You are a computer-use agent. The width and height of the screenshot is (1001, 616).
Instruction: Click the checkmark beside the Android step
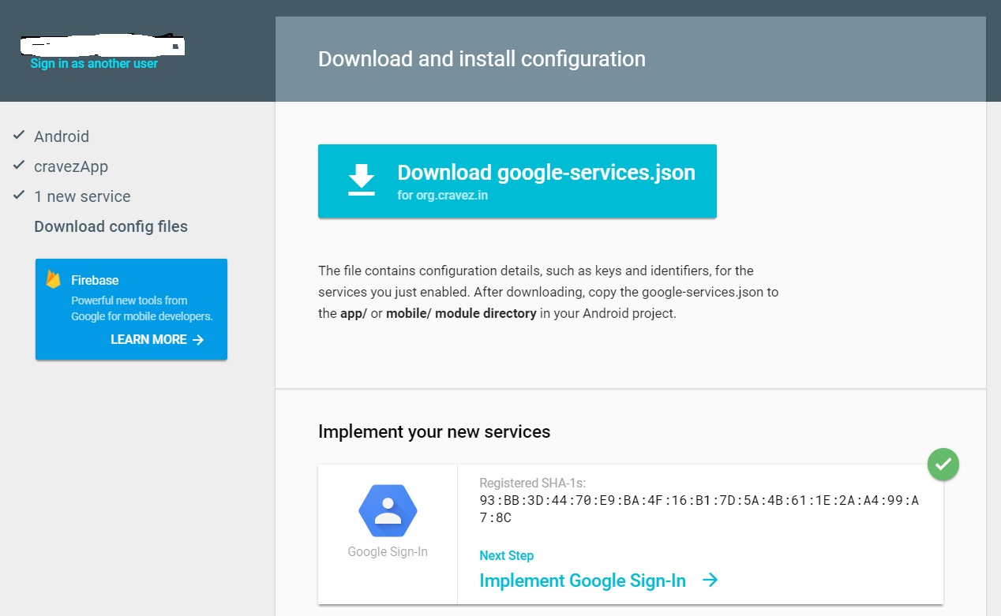[x=19, y=136]
